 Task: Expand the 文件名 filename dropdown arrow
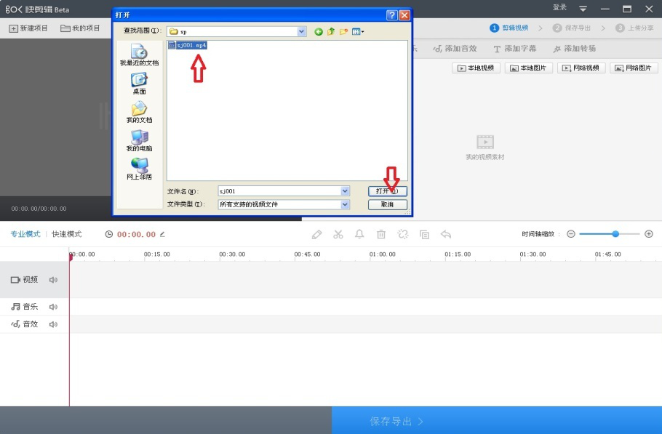point(345,191)
